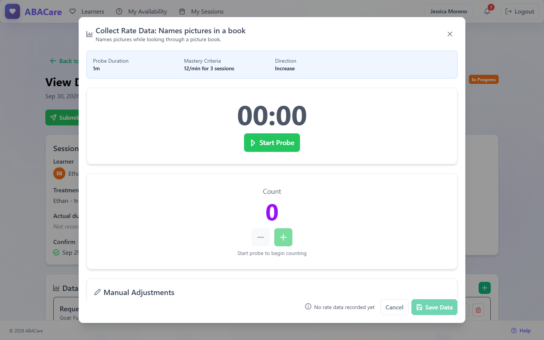Close the Collect Rate Data dialog
This screenshot has width=544, height=340.
450,34
